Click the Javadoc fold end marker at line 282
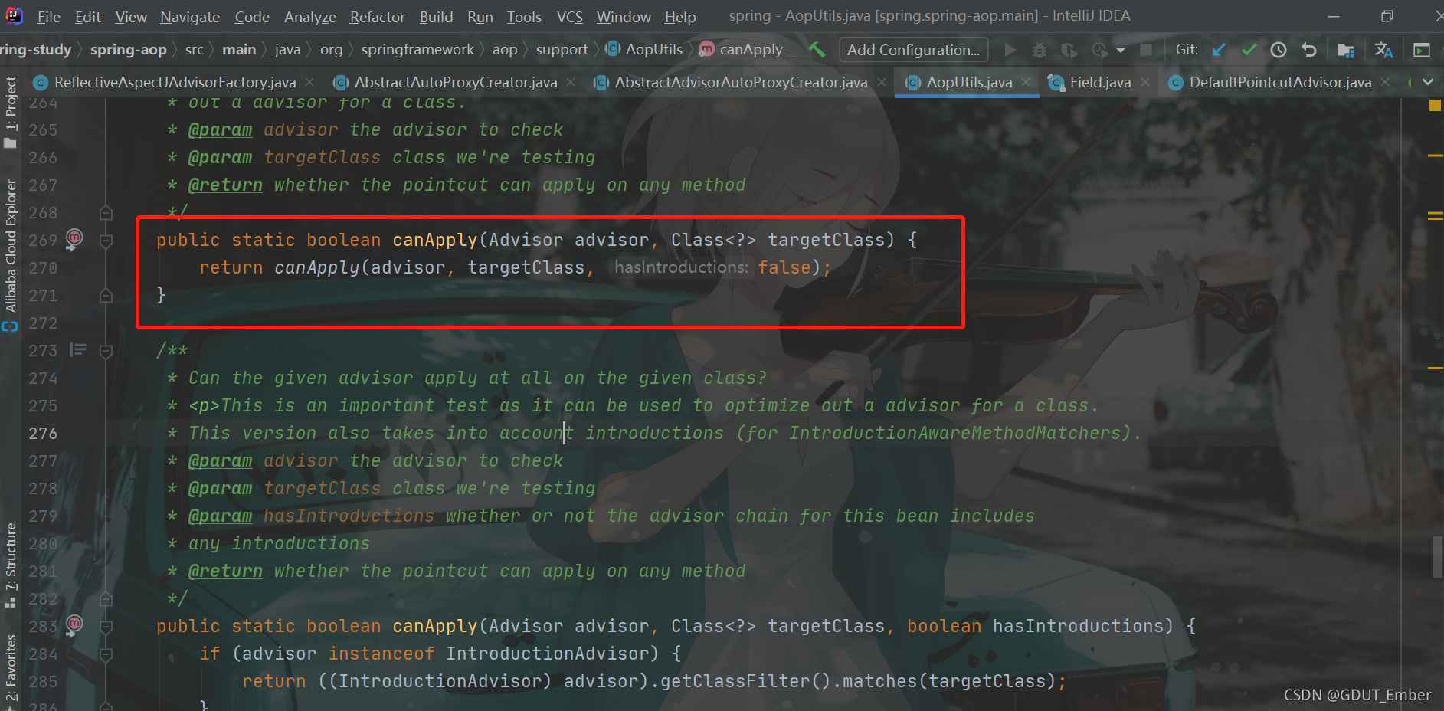 106,598
